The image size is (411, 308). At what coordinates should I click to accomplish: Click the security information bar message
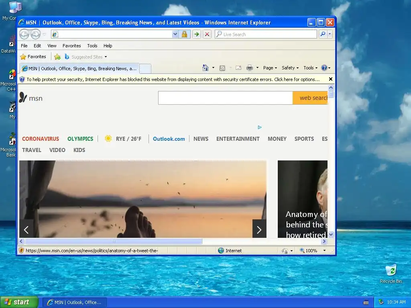[173, 79]
